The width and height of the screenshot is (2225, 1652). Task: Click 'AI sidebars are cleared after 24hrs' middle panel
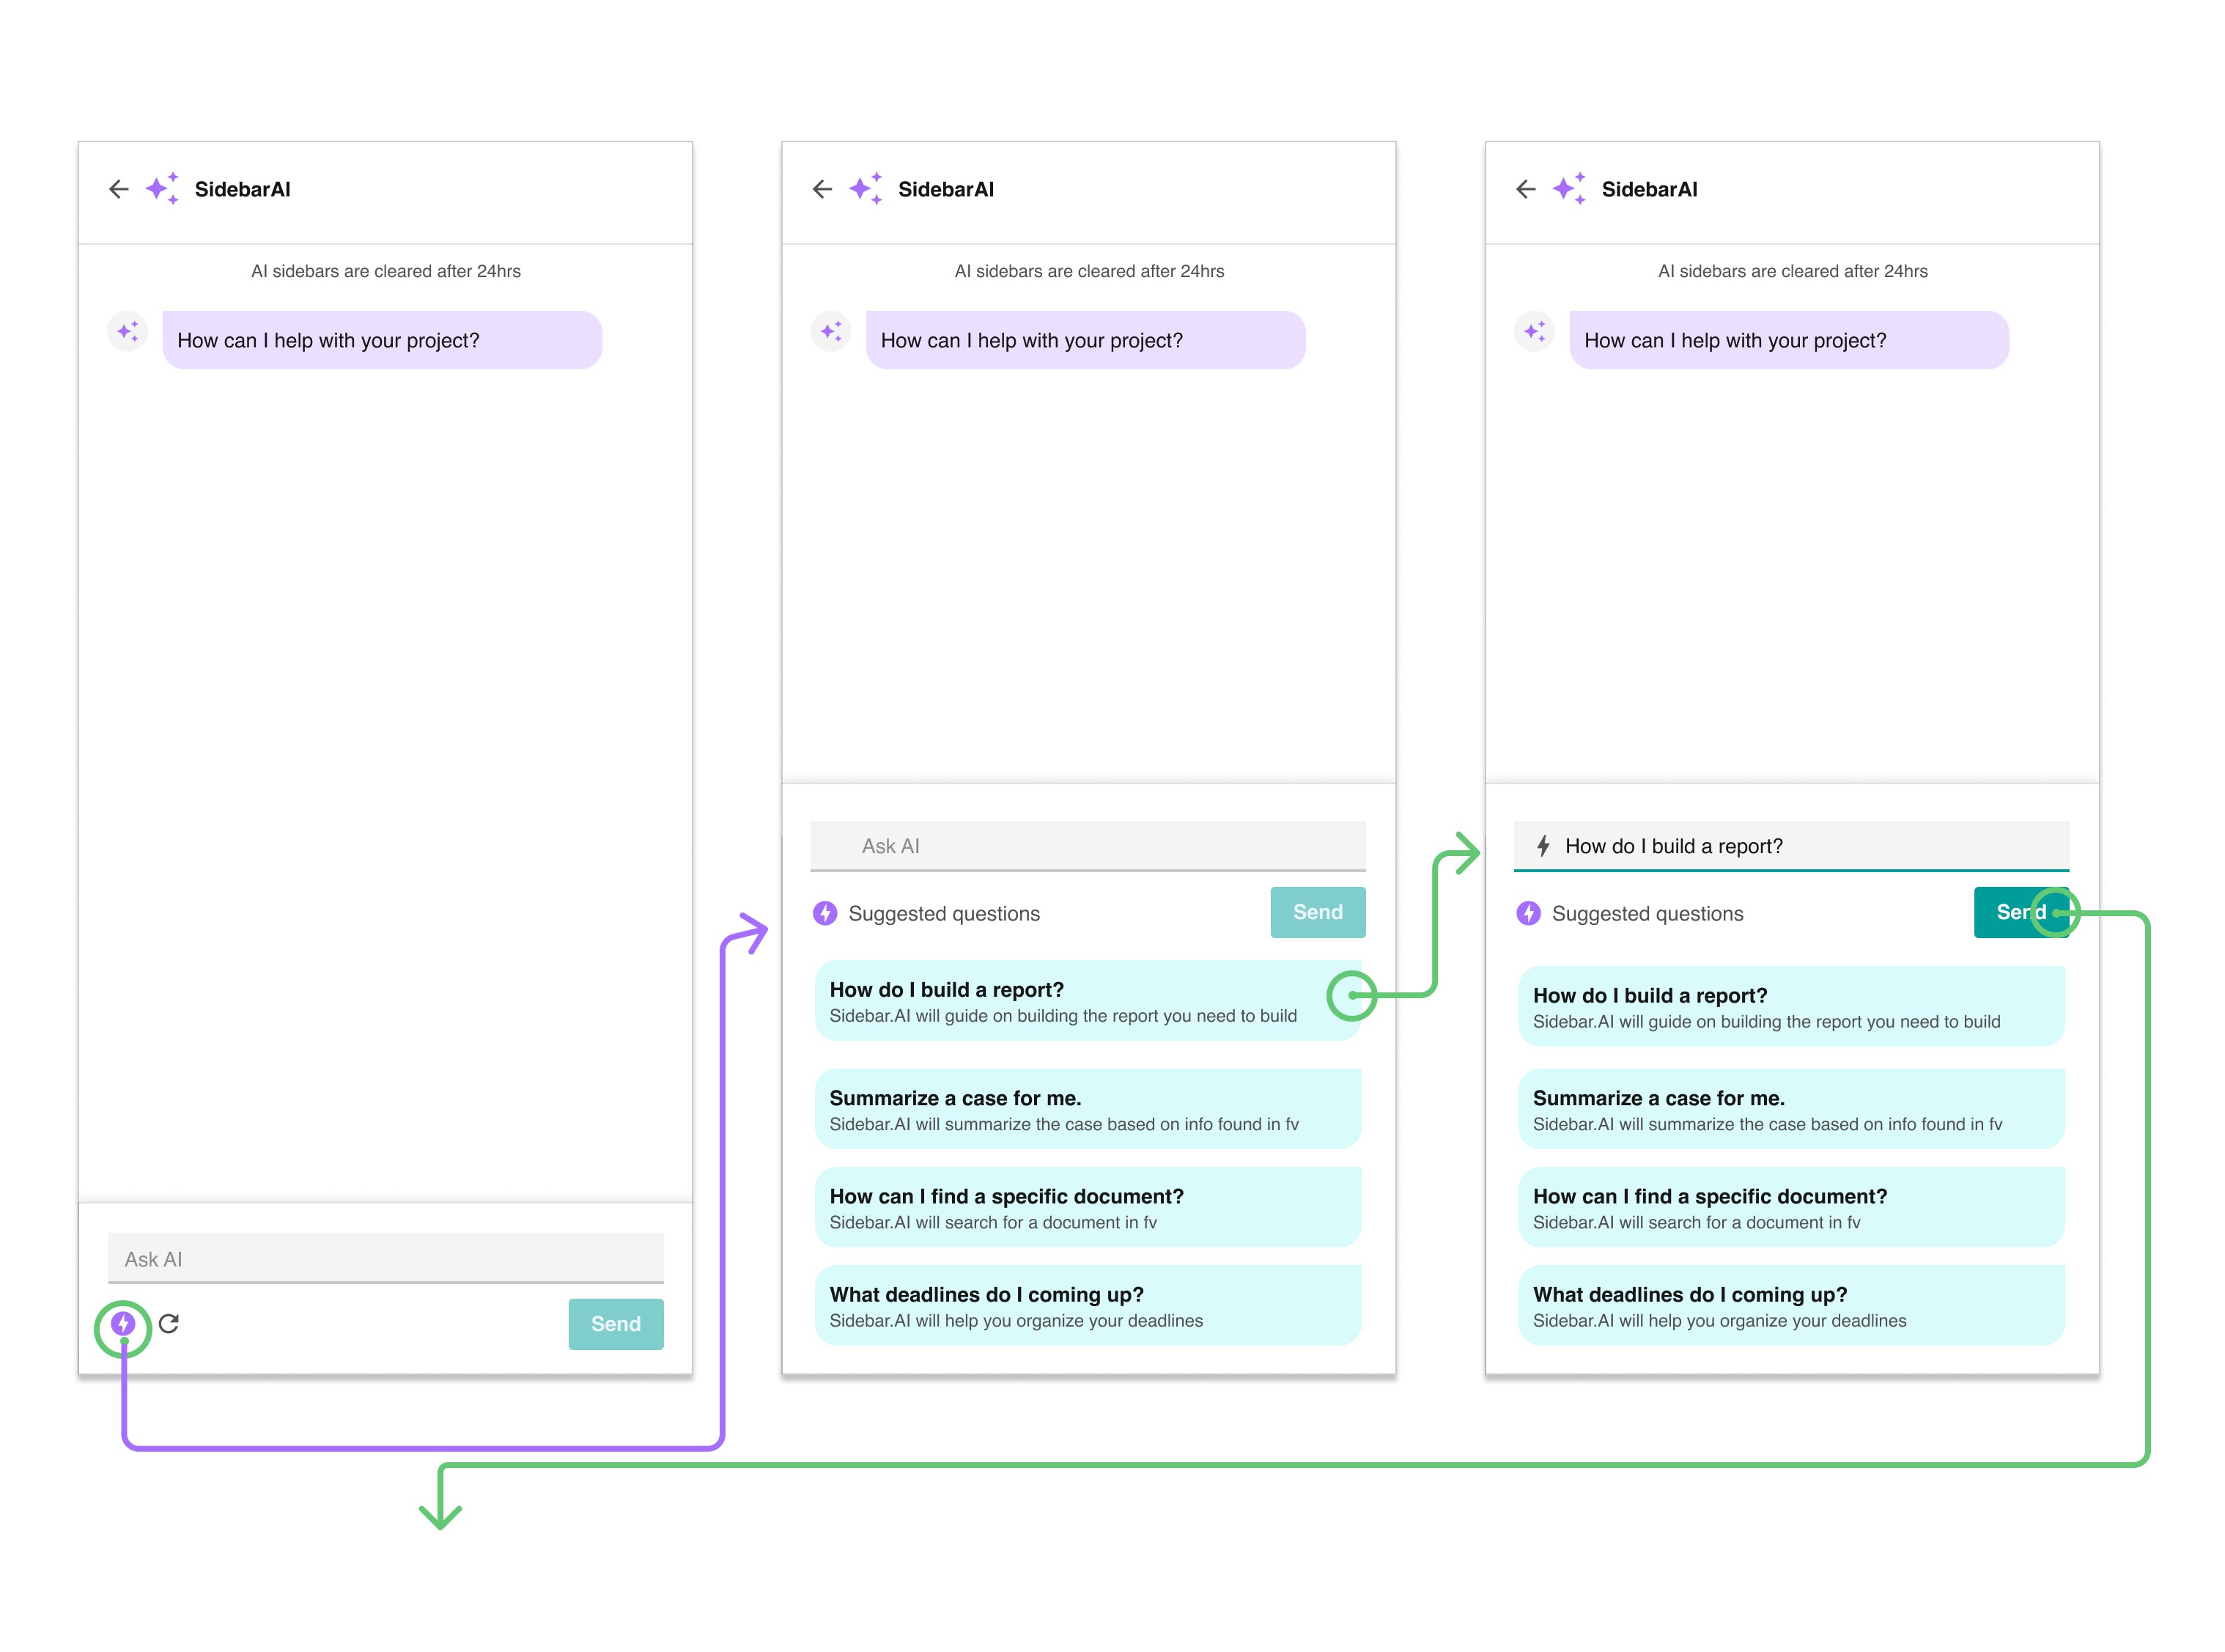click(1089, 271)
